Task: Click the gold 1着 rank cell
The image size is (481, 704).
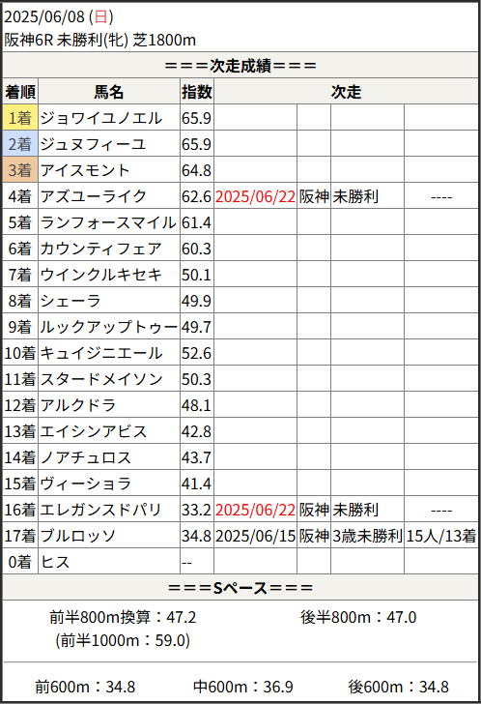Action: [x=20, y=118]
